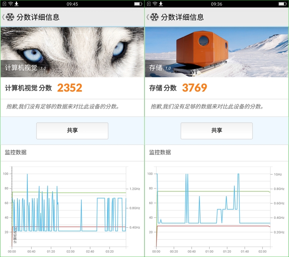Tap no comparison data message on right screen
Image resolution: width=289 pixels, height=257 pixels.
208,106
